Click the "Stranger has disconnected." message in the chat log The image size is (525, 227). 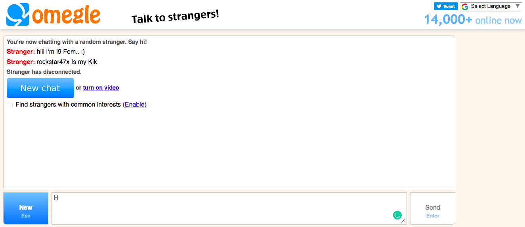point(44,72)
